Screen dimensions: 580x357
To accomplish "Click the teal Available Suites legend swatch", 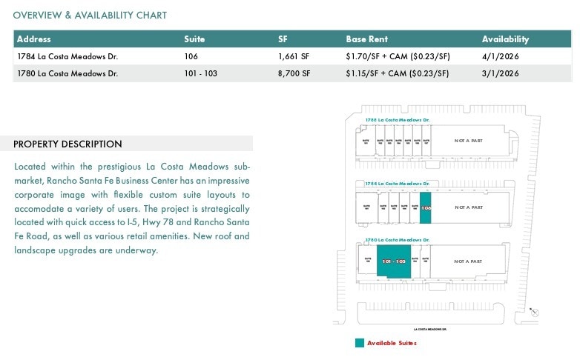I will pos(360,343).
